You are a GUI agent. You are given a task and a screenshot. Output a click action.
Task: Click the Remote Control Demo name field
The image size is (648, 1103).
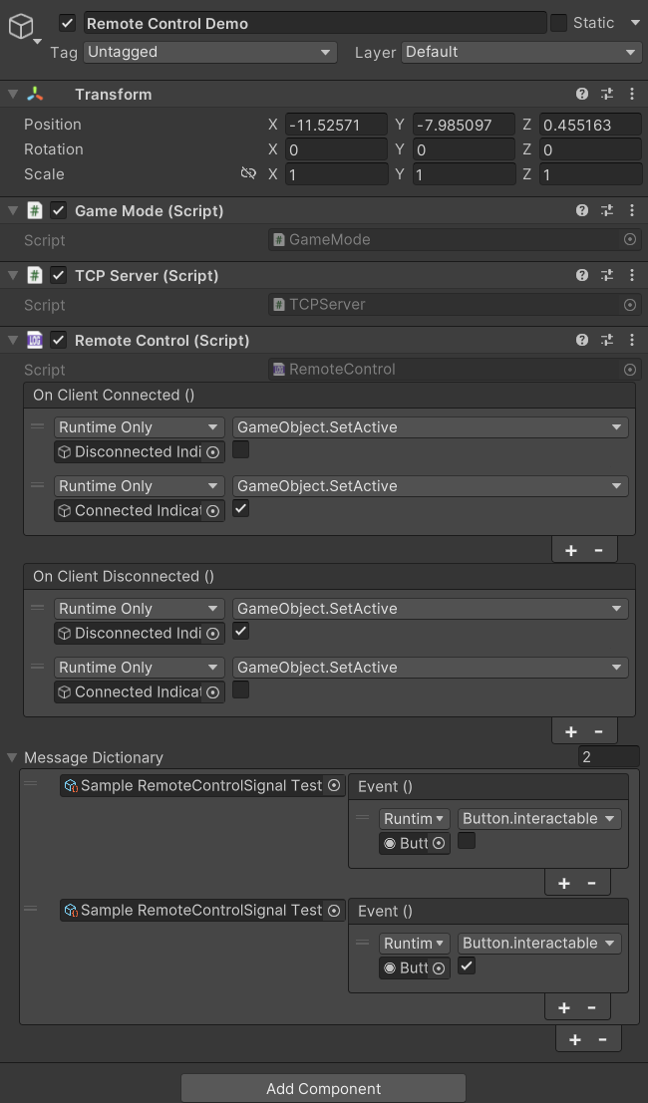click(314, 23)
